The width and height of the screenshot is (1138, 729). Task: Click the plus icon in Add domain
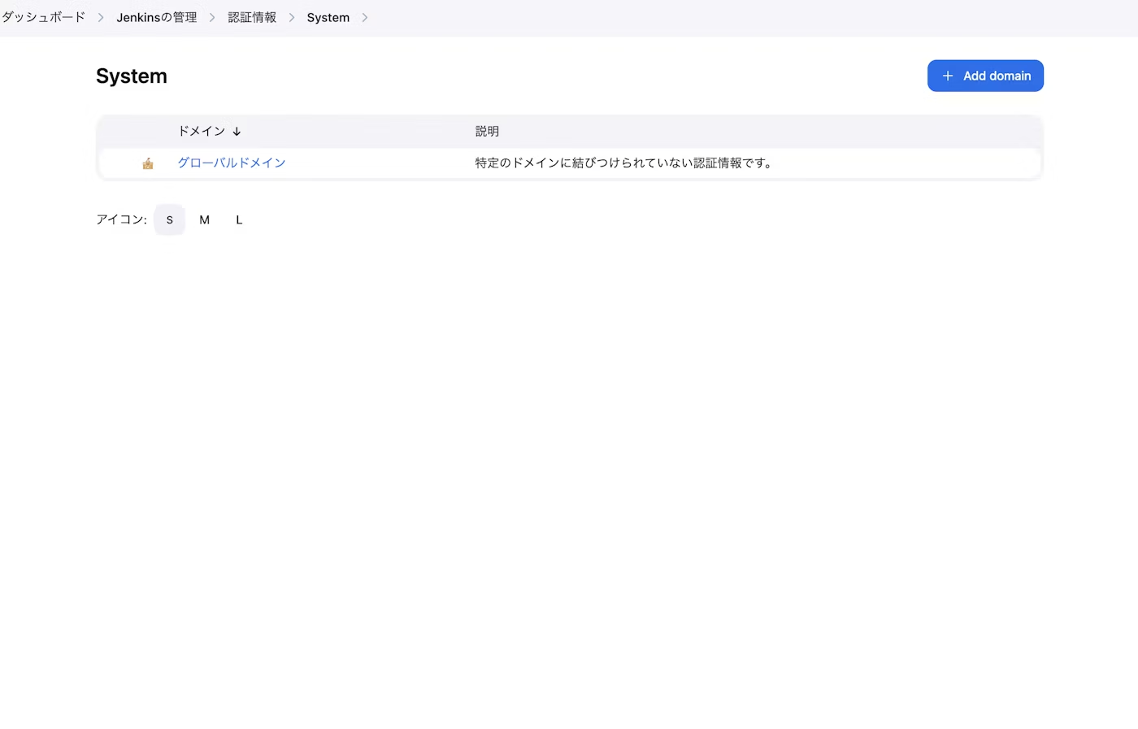(x=948, y=76)
